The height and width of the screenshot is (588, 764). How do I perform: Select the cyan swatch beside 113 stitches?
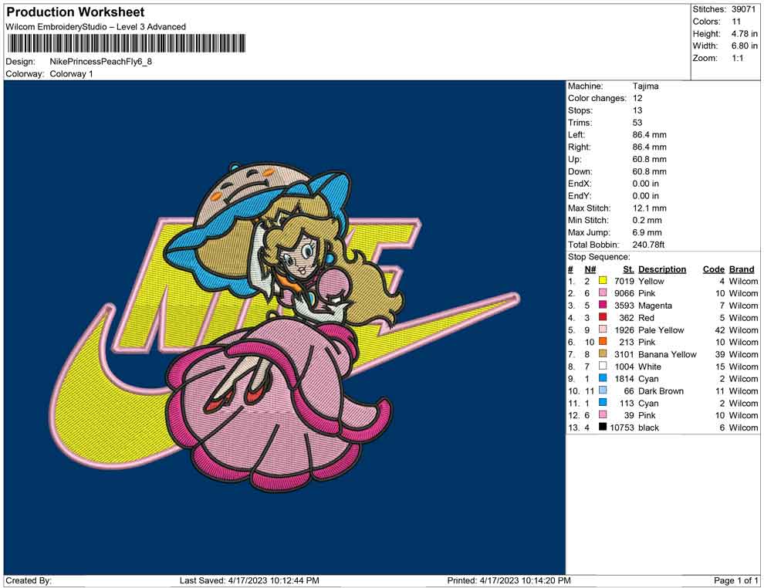[603, 402]
